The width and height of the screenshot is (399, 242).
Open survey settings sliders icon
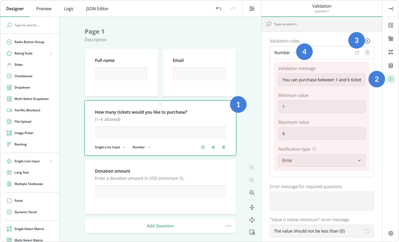click(x=252, y=9)
